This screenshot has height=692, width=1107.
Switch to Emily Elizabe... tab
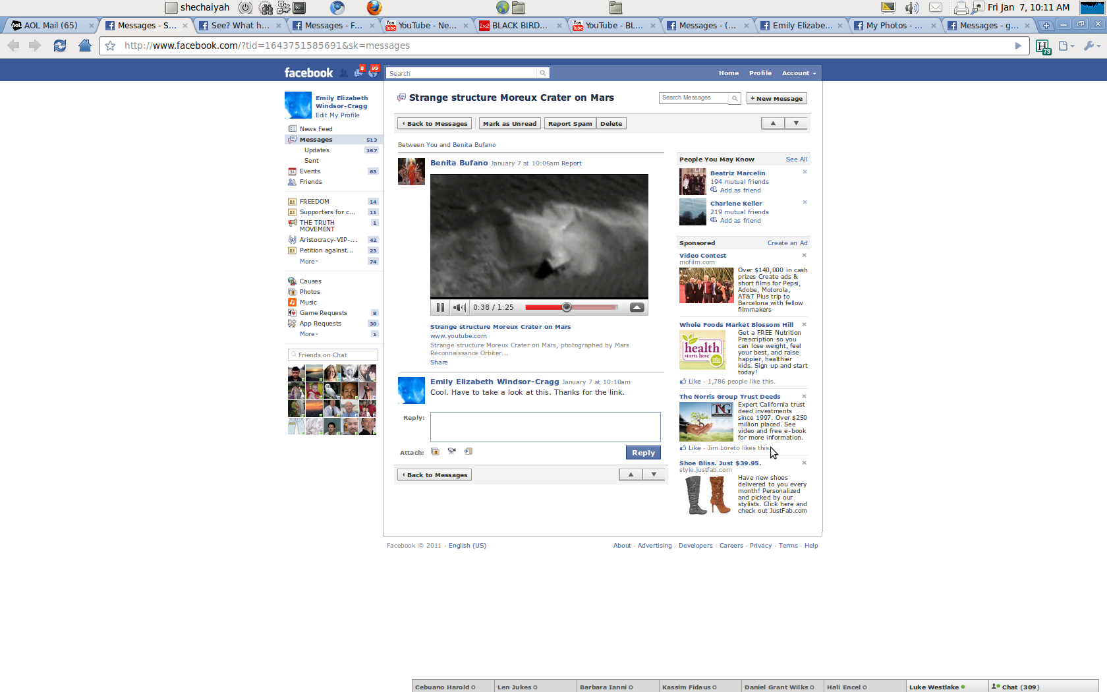(x=801, y=25)
